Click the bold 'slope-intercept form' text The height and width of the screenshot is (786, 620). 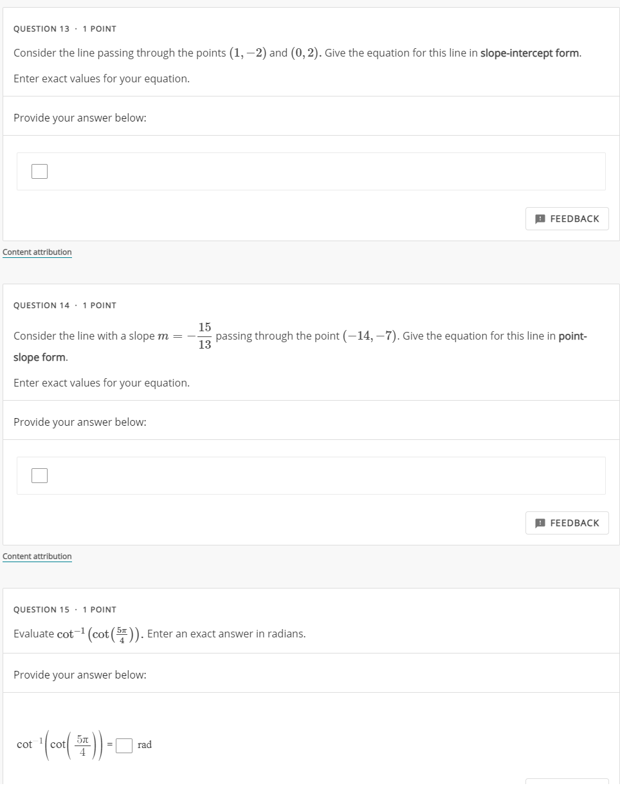tap(531, 53)
